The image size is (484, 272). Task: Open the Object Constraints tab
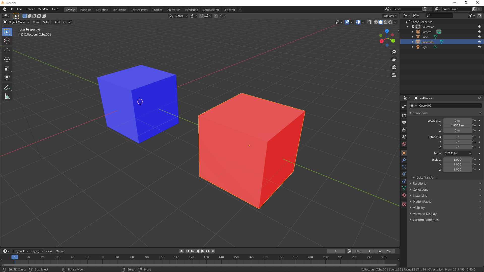point(404,181)
